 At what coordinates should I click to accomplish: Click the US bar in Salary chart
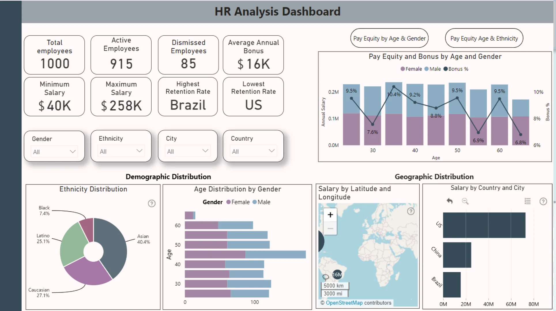484,225
